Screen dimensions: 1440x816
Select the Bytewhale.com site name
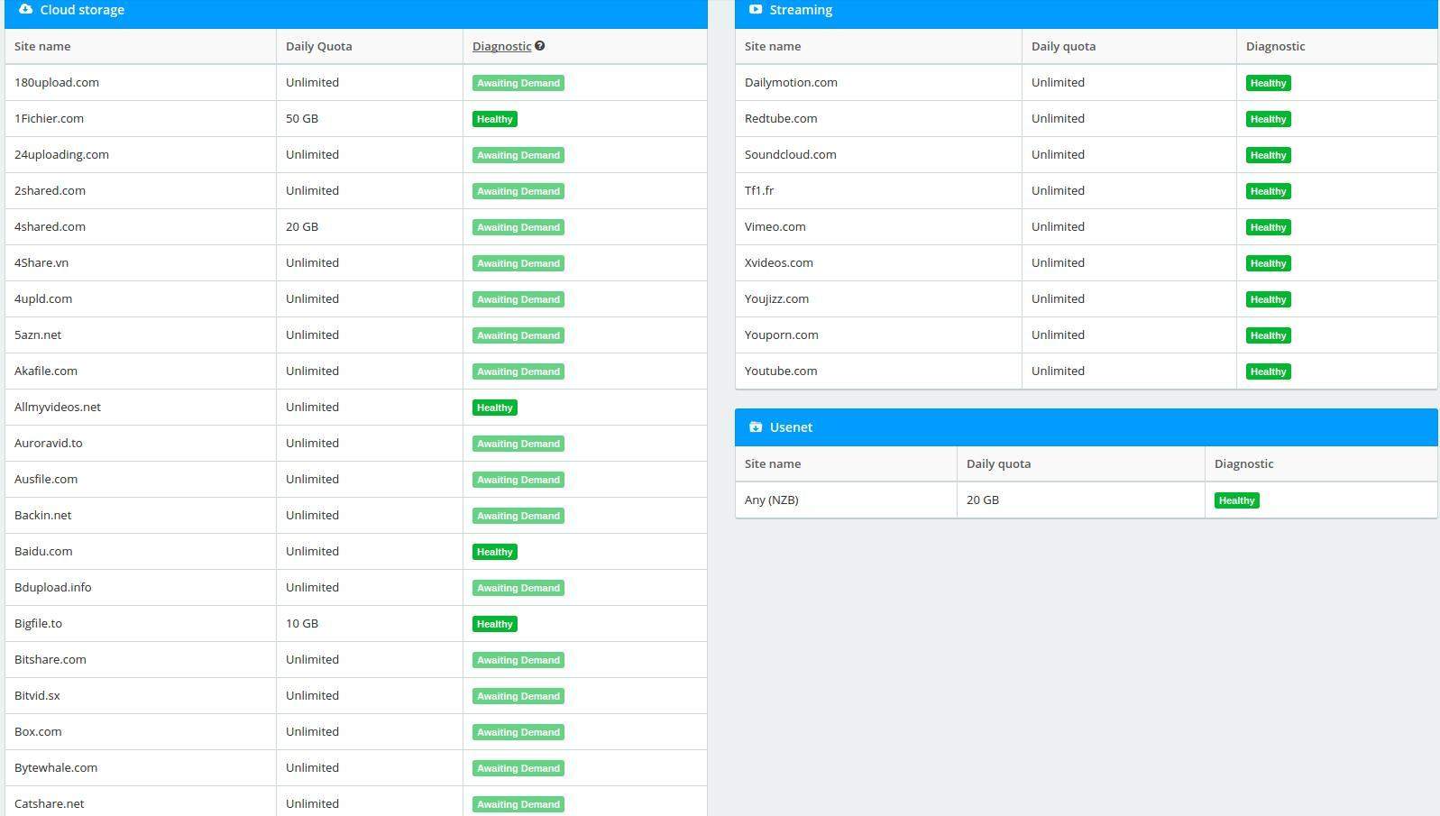[x=56, y=767]
